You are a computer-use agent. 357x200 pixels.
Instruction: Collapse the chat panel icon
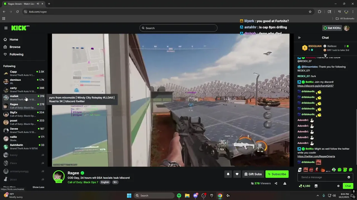point(299,38)
